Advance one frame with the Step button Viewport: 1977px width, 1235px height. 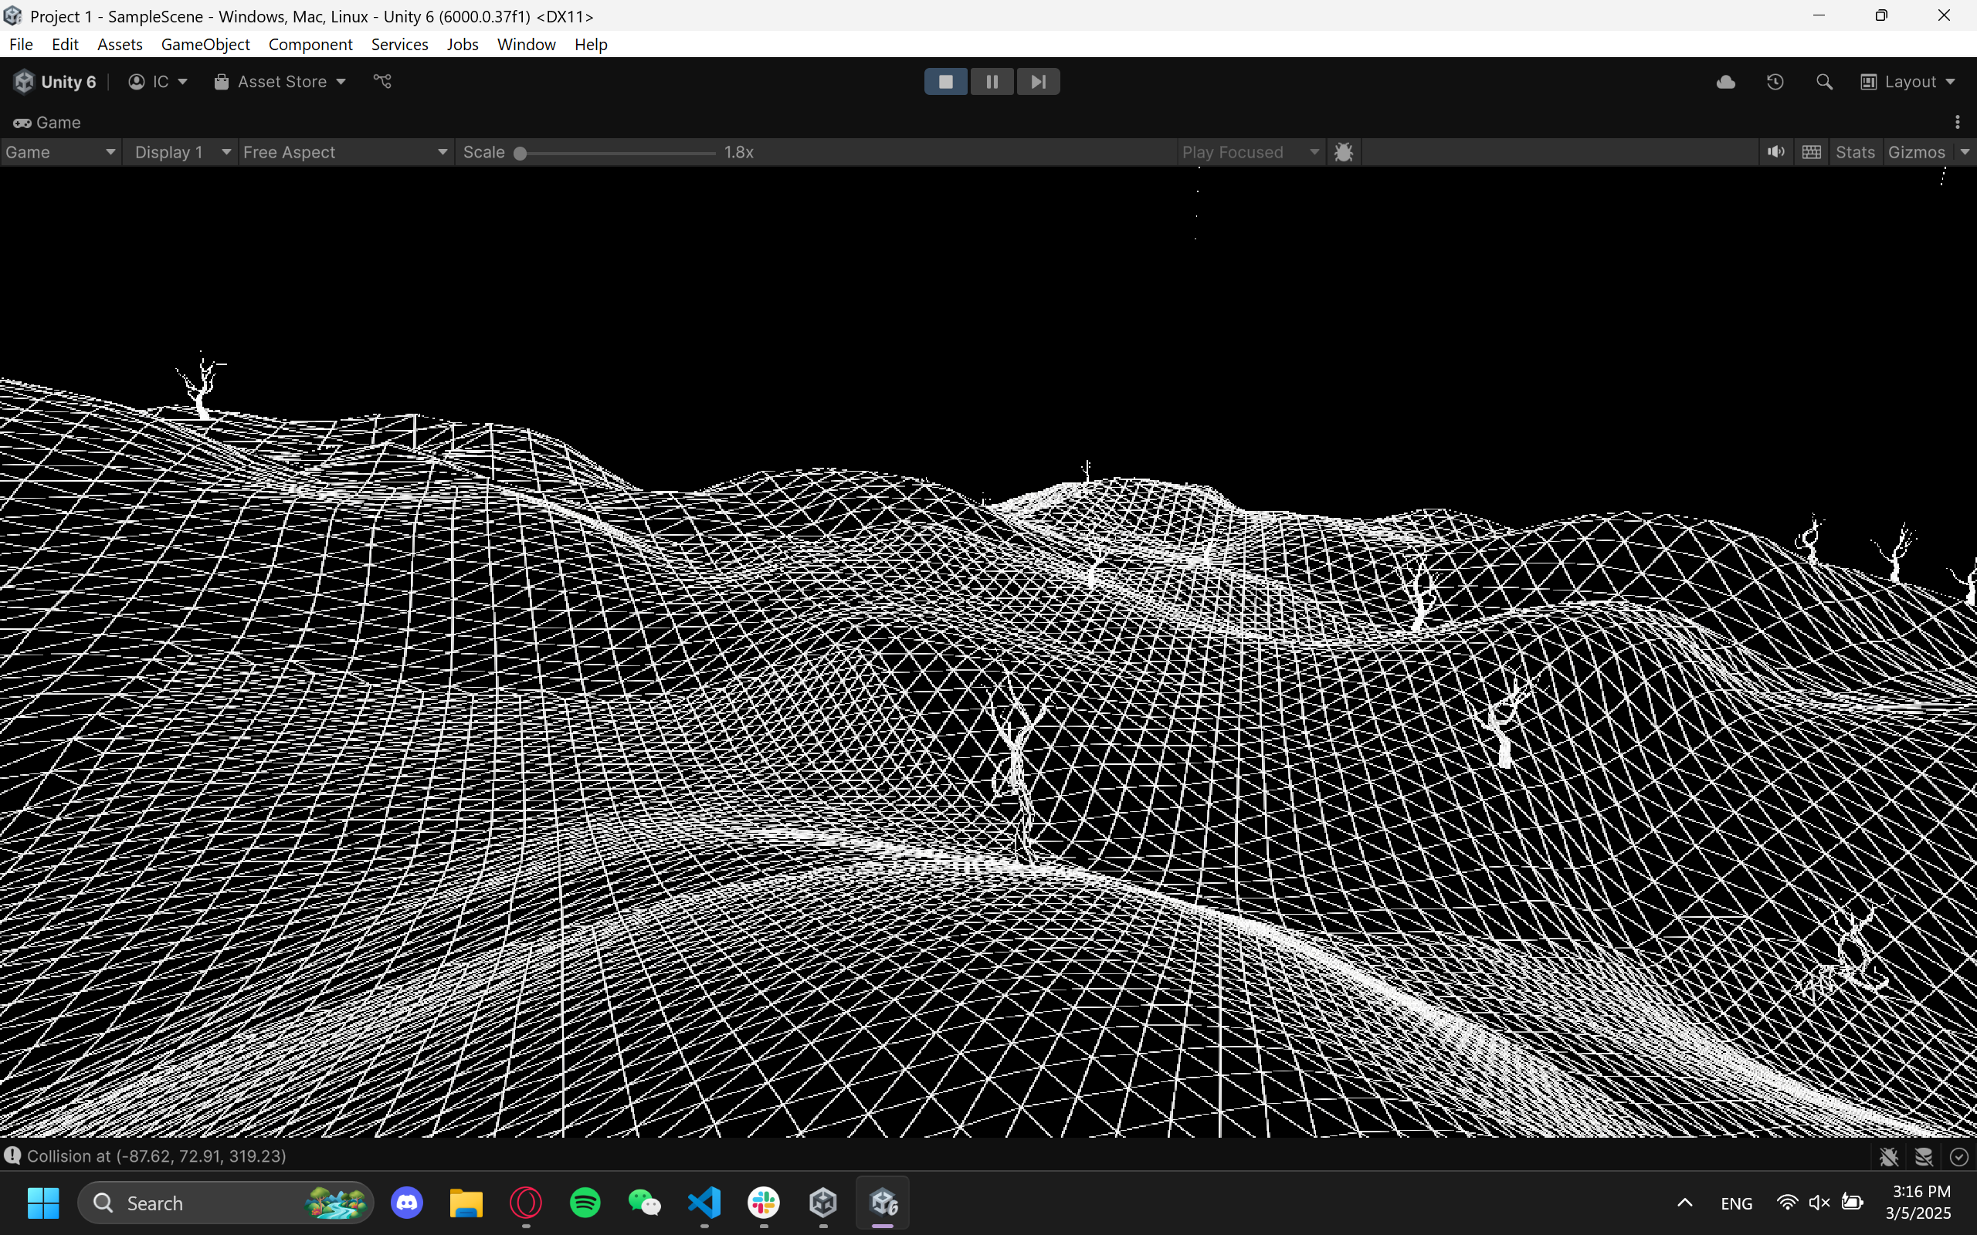pos(1039,82)
